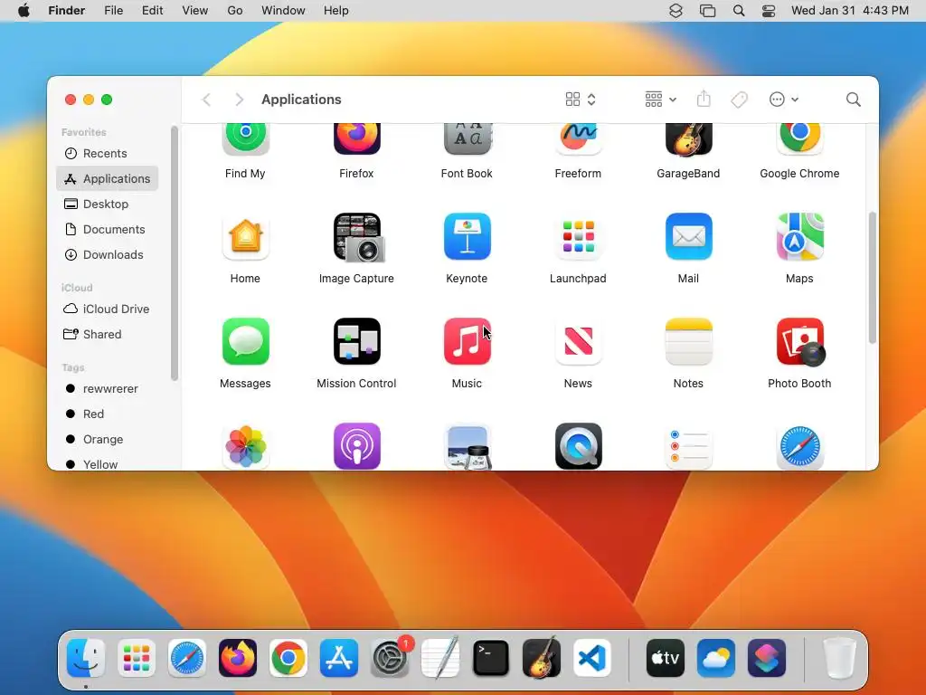
Task: Select the Photos app icon
Action: [245, 446]
